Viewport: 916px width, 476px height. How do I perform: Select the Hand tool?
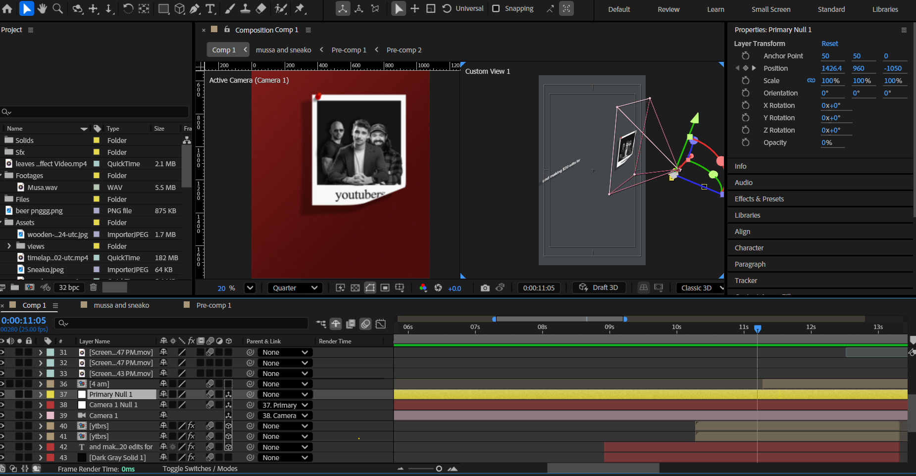(x=42, y=8)
